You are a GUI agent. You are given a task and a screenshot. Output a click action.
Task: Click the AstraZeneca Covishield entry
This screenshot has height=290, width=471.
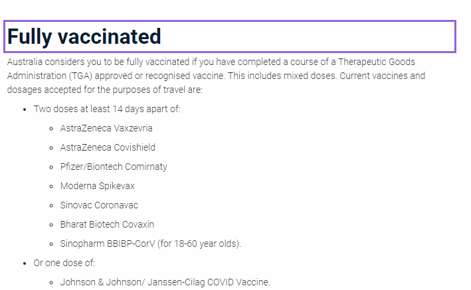point(108,147)
